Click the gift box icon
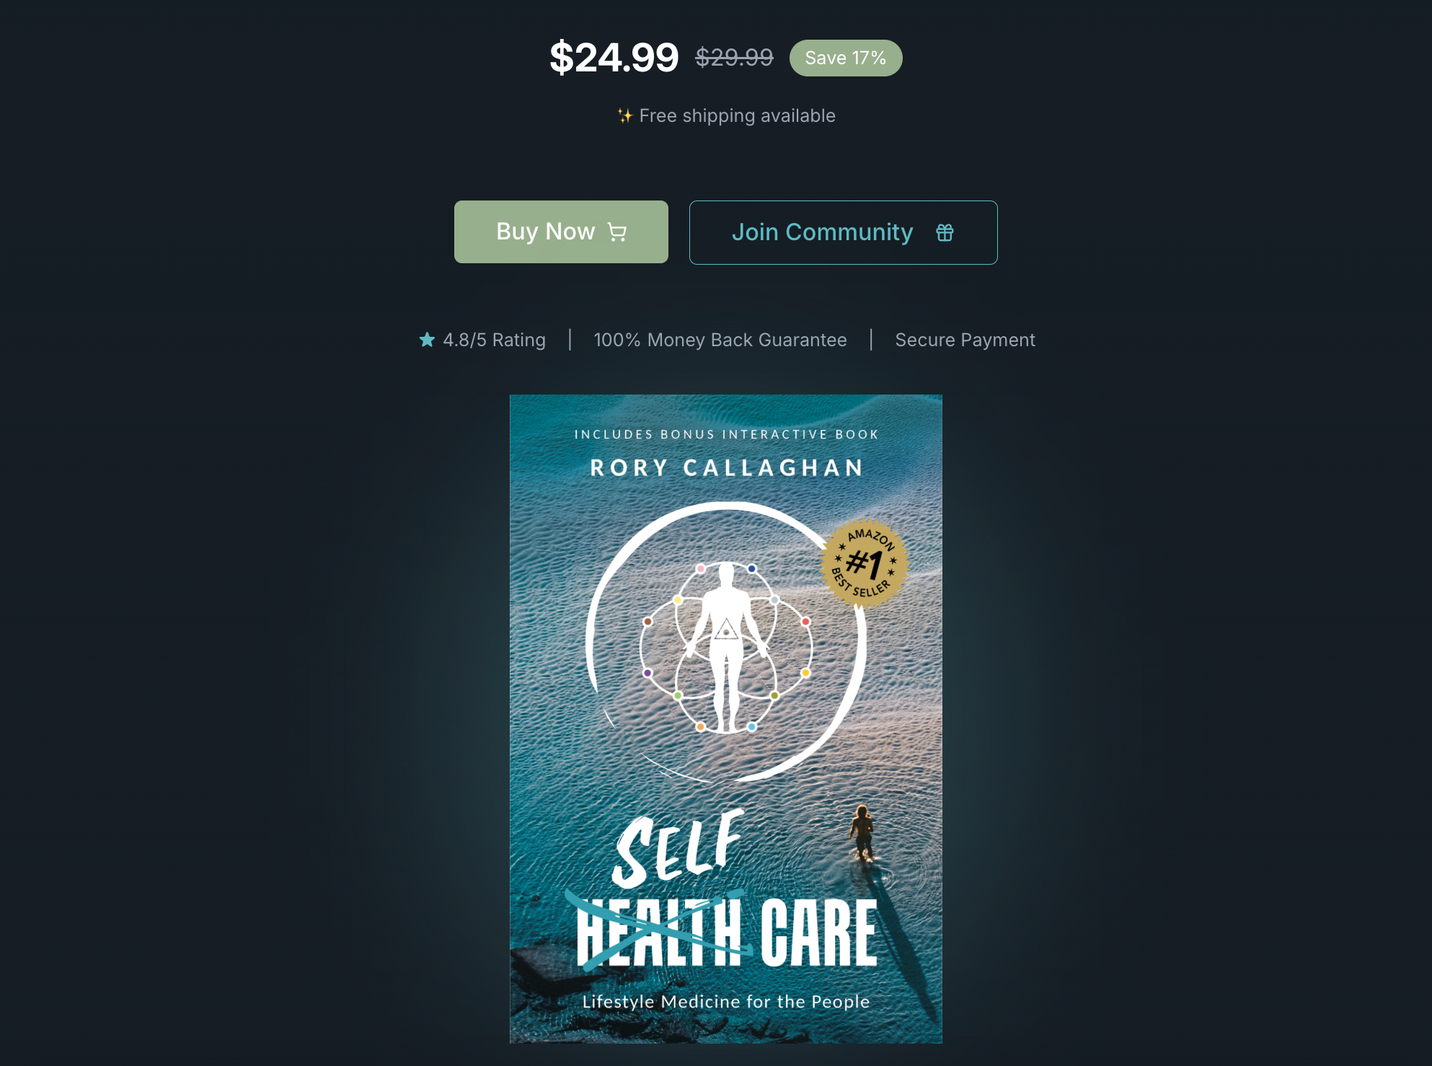1432x1066 pixels. pos(945,232)
